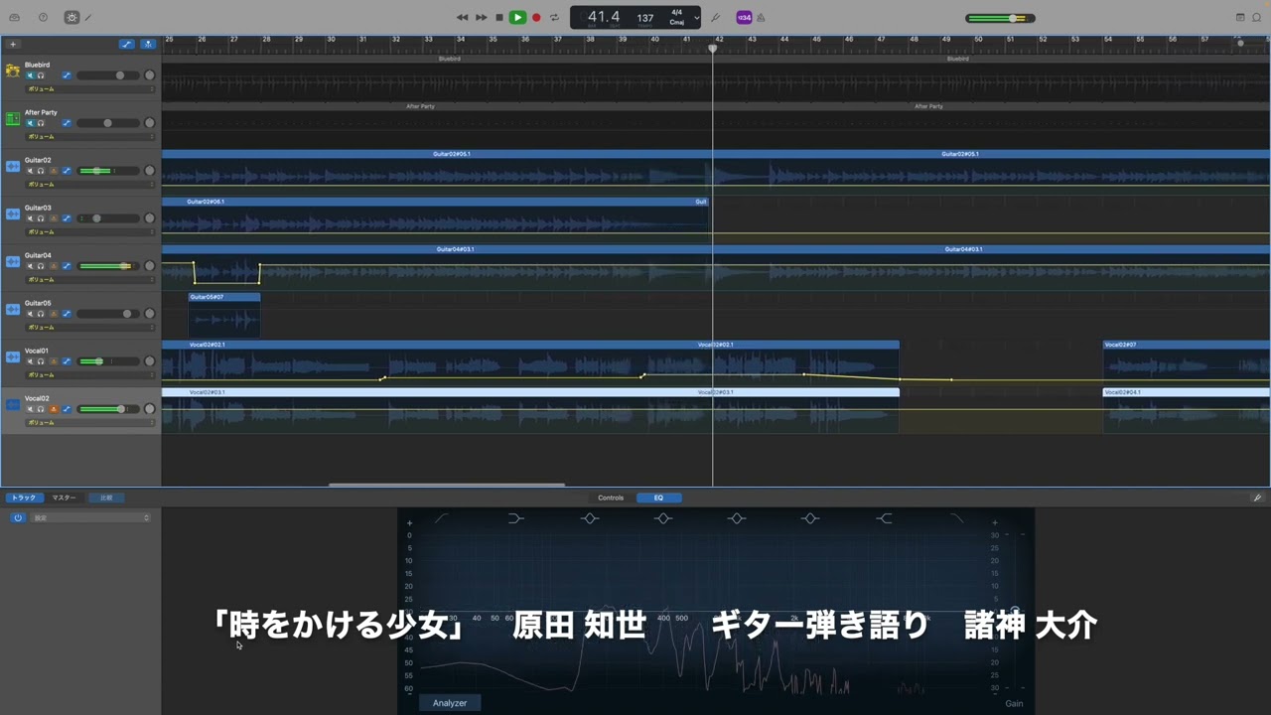Open Guitar02 automation parameter dropdown
Viewport: 1271px width, 715px height.
pyautogui.click(x=89, y=185)
